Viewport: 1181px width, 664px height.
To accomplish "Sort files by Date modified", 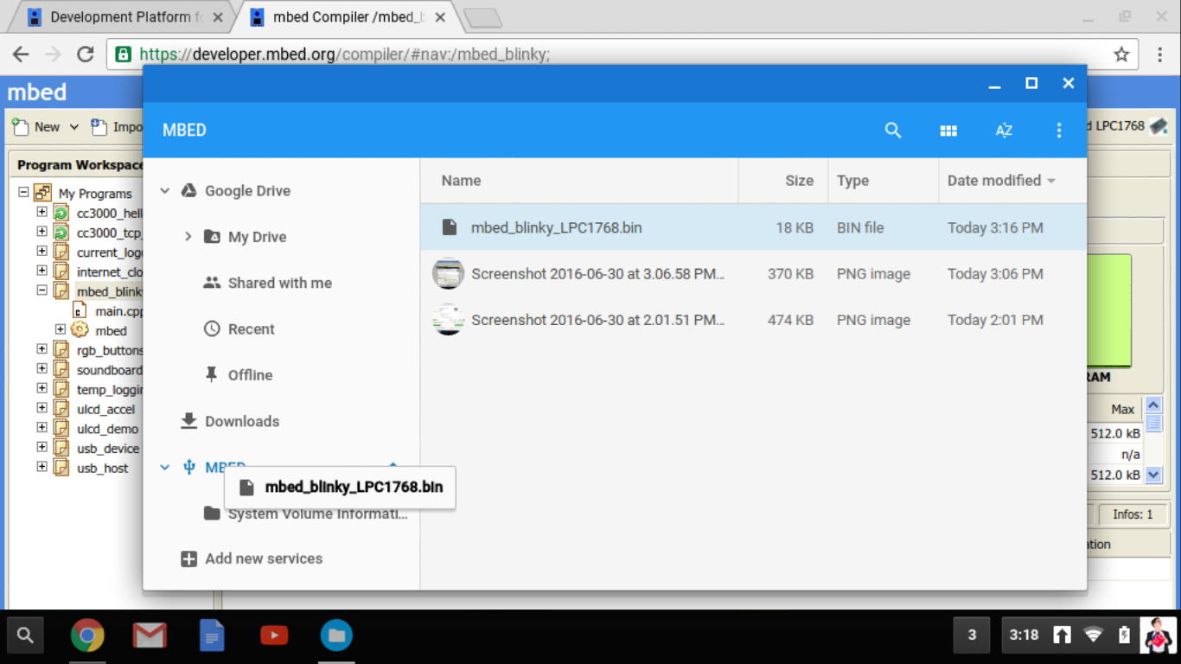I will tap(994, 181).
